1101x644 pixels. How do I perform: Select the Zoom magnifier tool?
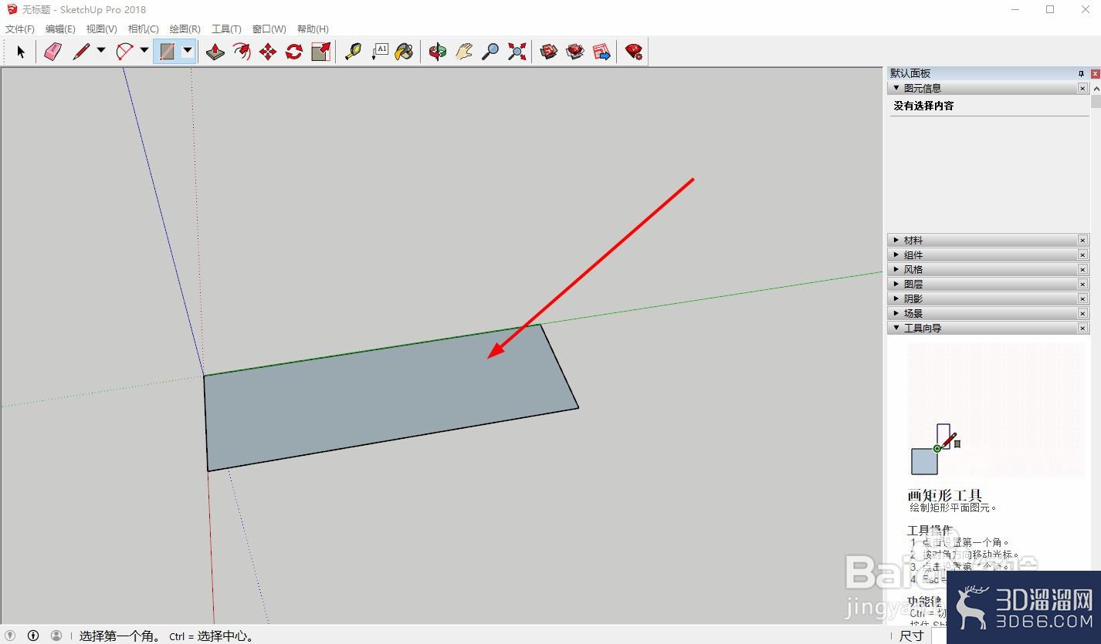(490, 52)
